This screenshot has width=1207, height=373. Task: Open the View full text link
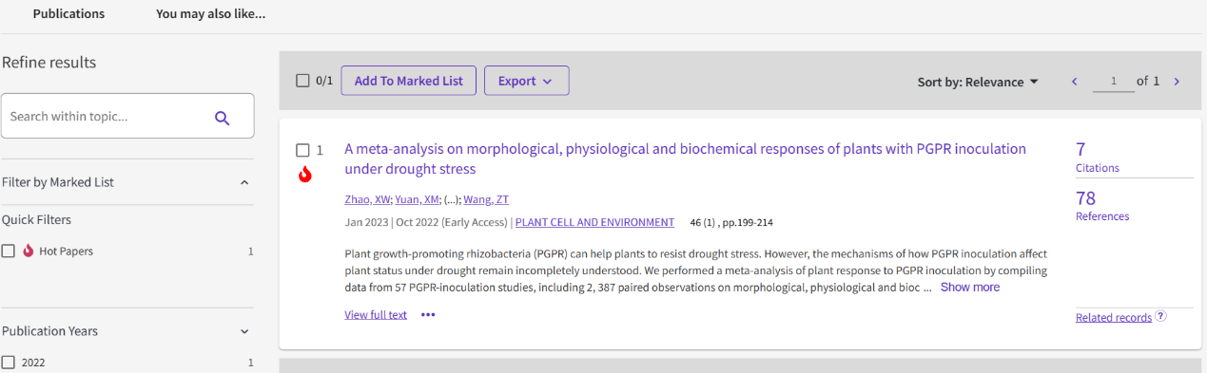(x=376, y=315)
